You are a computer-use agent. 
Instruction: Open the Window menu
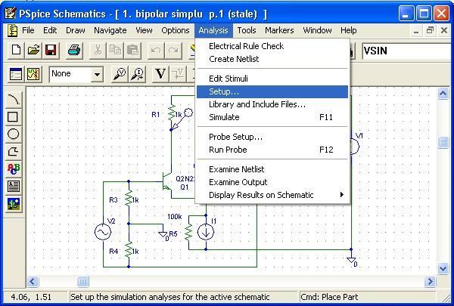point(317,30)
